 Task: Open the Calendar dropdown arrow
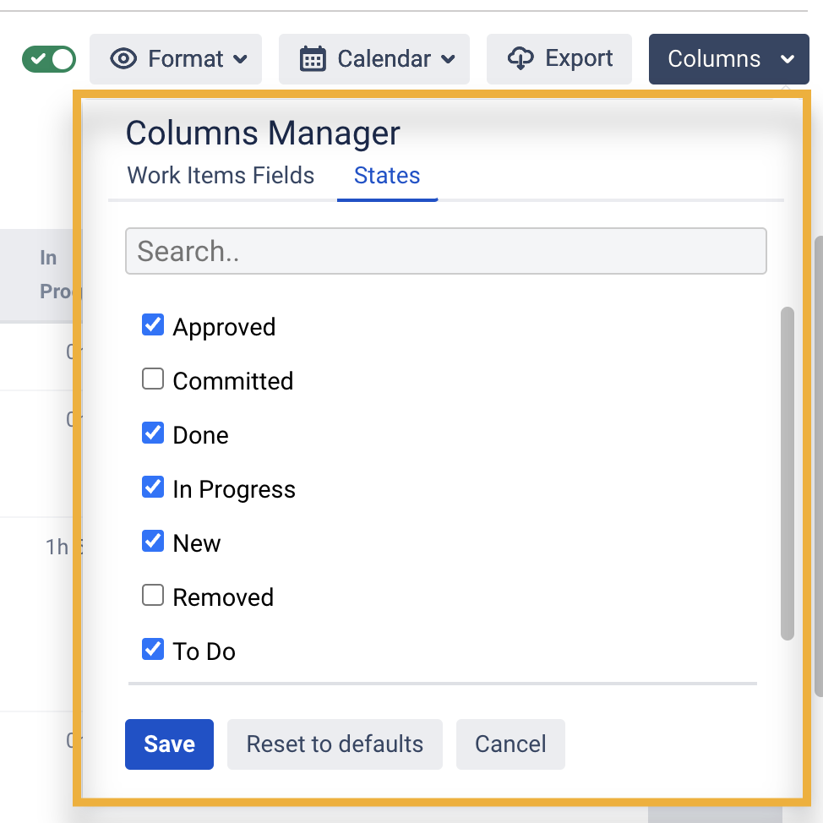[x=449, y=59]
